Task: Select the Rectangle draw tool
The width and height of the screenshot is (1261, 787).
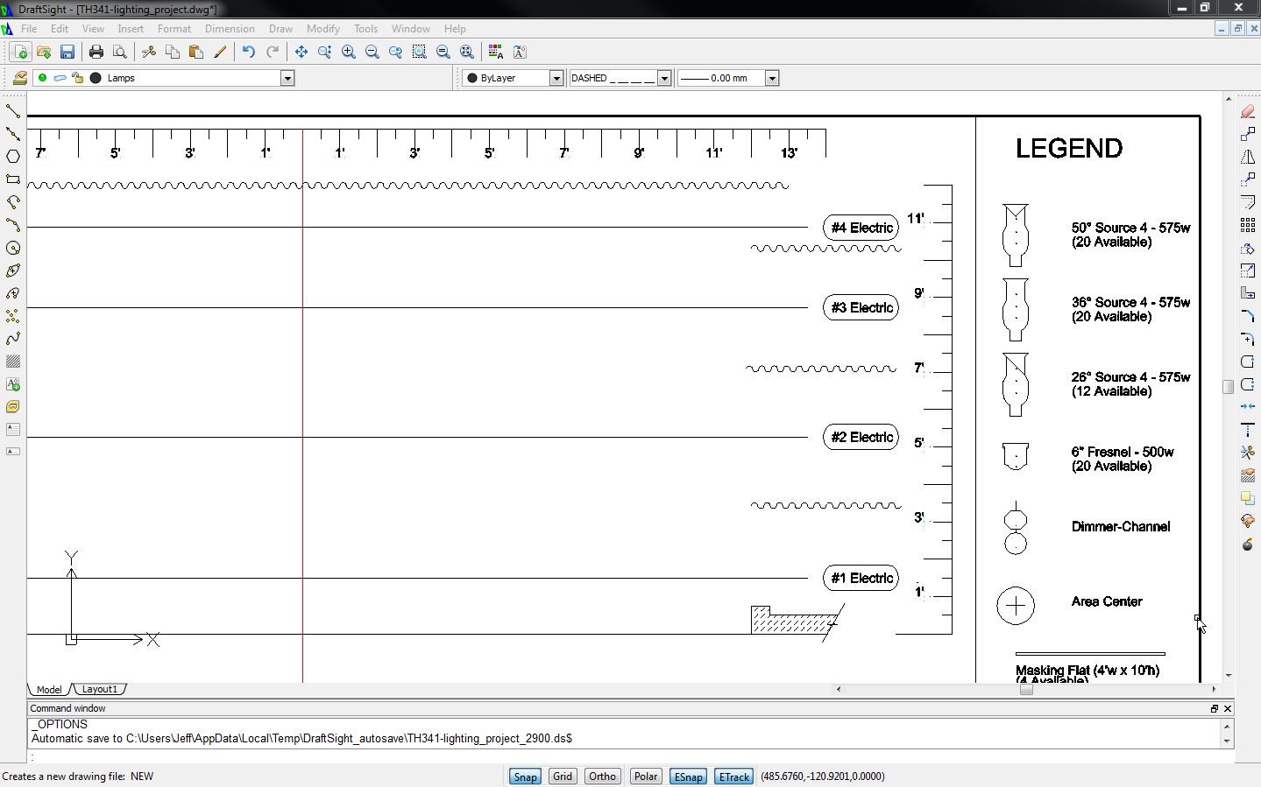Action: pos(13,179)
